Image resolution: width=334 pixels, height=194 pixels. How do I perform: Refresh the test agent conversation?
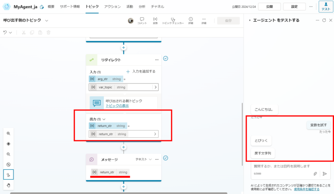point(324,20)
